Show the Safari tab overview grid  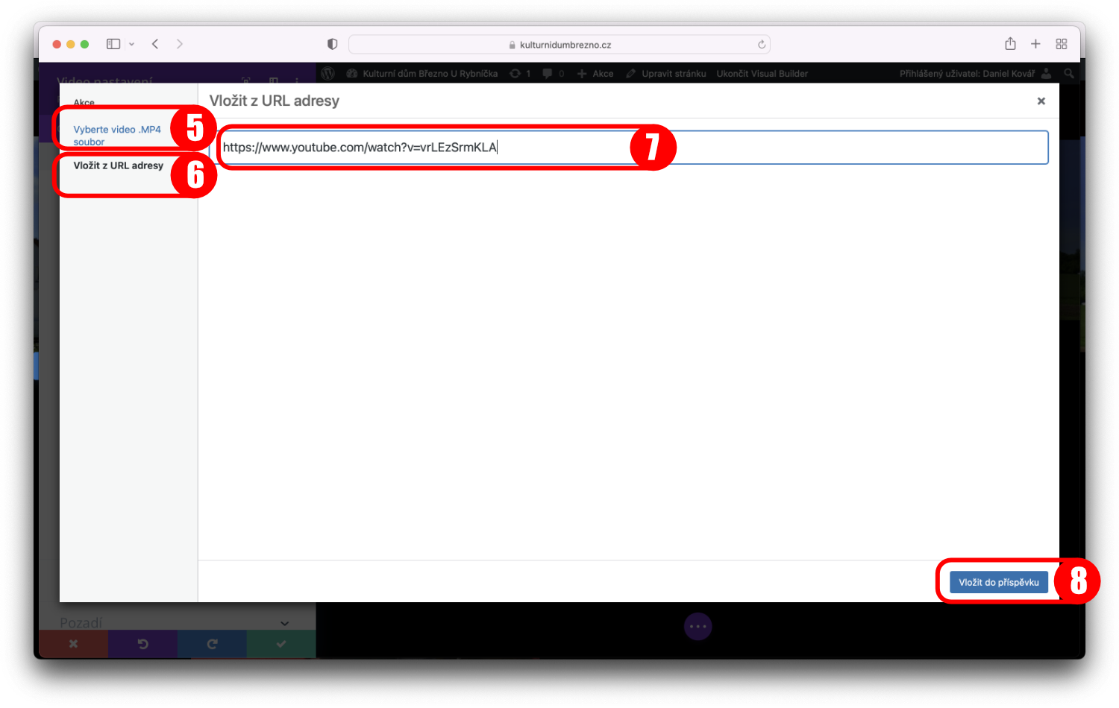click(1062, 44)
